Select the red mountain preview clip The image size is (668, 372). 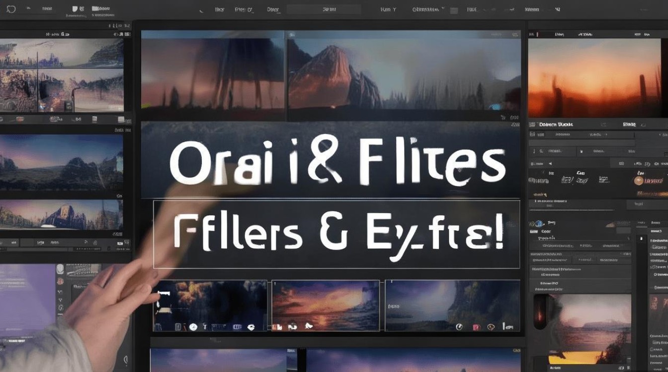pyautogui.click(x=404, y=75)
